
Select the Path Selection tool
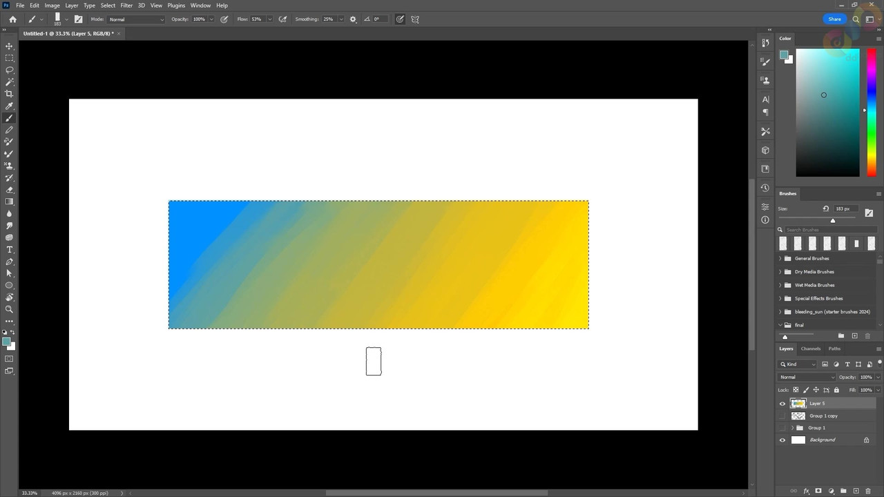point(10,273)
